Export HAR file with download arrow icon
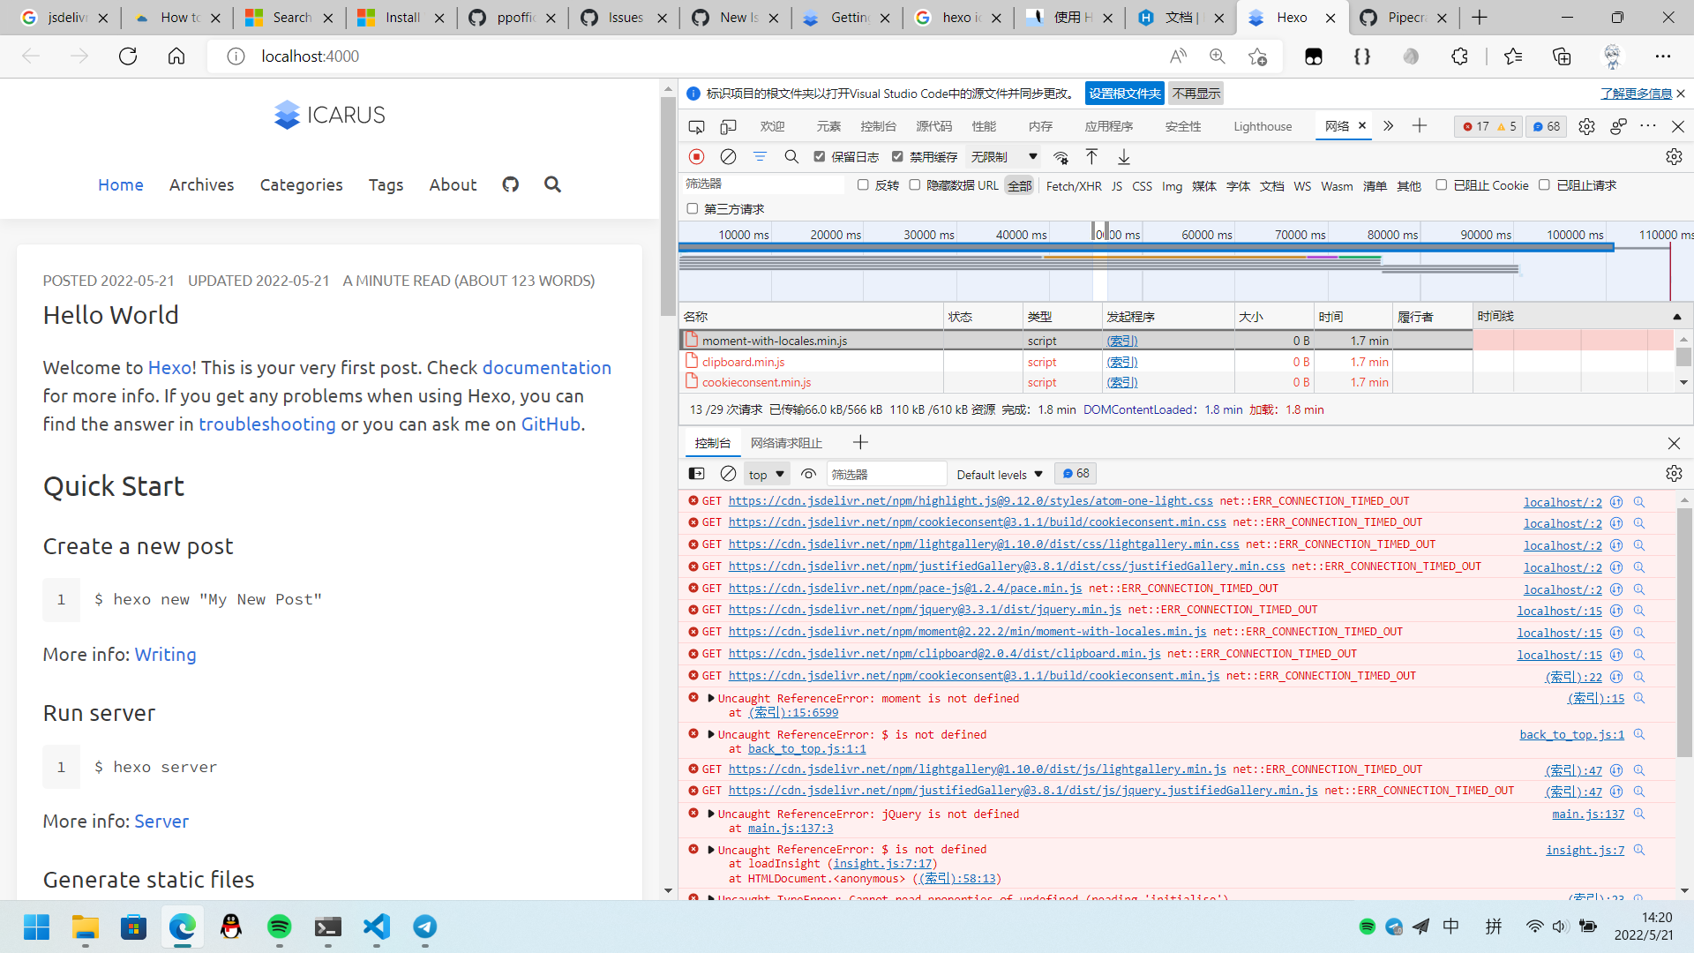Viewport: 1694px width, 953px height. [x=1123, y=156]
